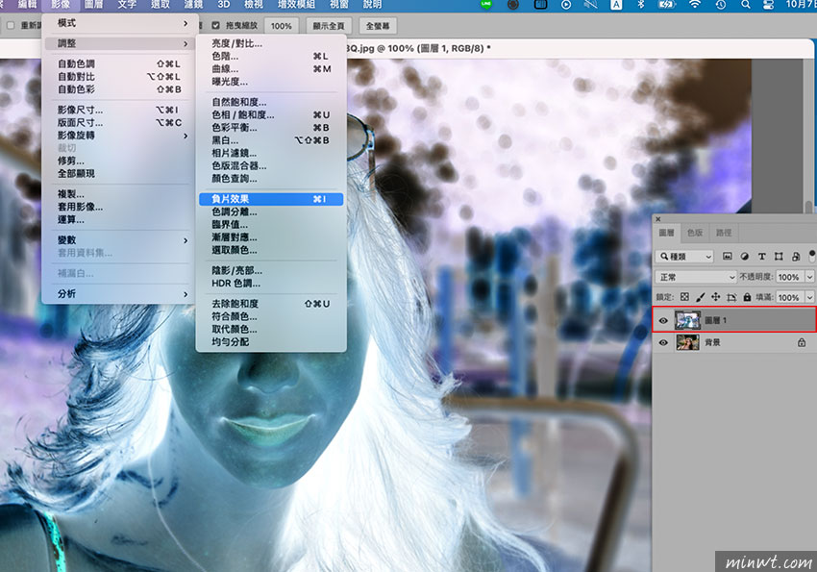Viewport: 817px width, 572px height.
Task: Open the 正常 blend mode dropdown
Action: [x=695, y=277]
